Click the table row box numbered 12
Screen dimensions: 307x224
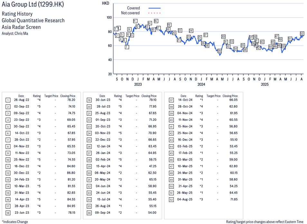(x=8, y=173)
